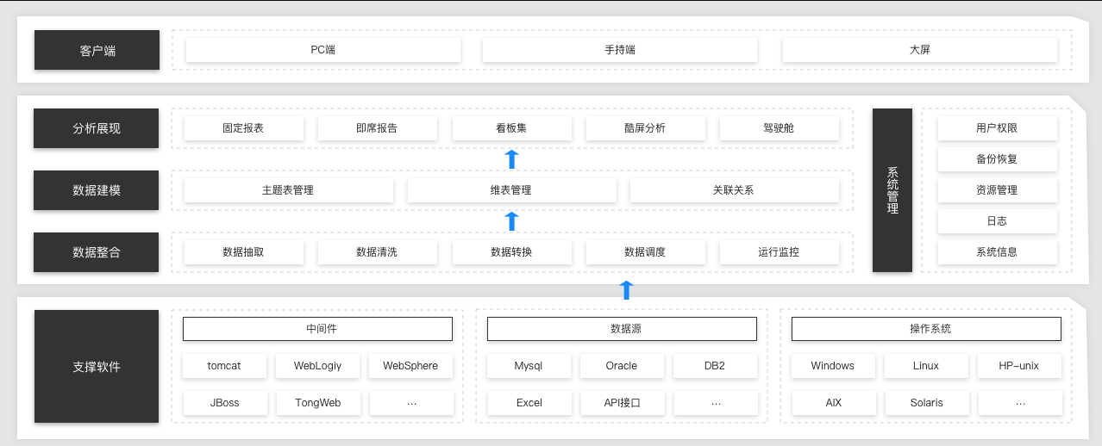Click the 操作系统 header box
The image size is (1102, 446).
click(926, 329)
